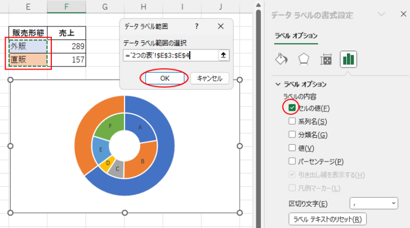Tick the パーセンテージ checkbox
The height and width of the screenshot is (228, 410).
(x=292, y=161)
